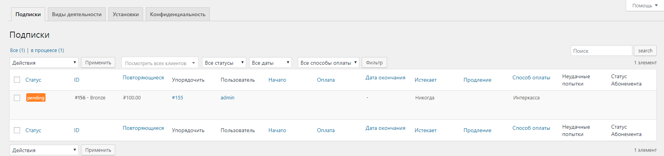Open the Все статусы filter dropdown
Image resolution: width=664 pixels, height=156 pixels.
coord(224,62)
